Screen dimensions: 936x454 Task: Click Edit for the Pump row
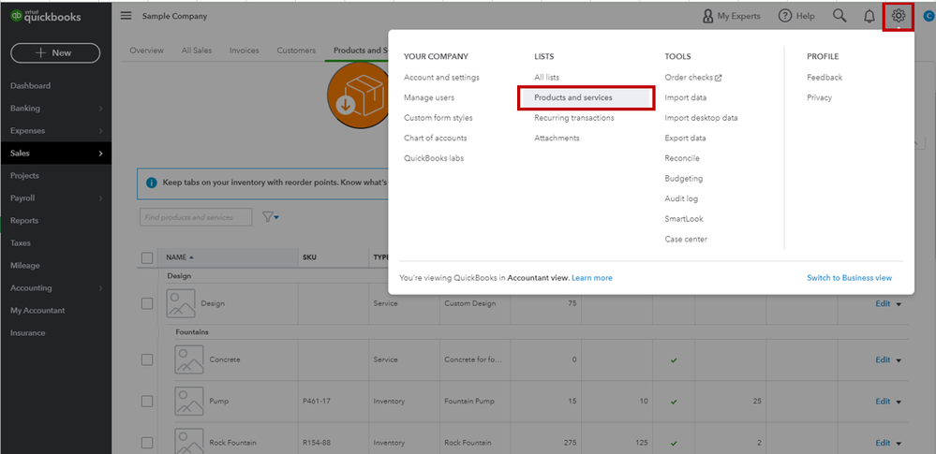tap(883, 402)
